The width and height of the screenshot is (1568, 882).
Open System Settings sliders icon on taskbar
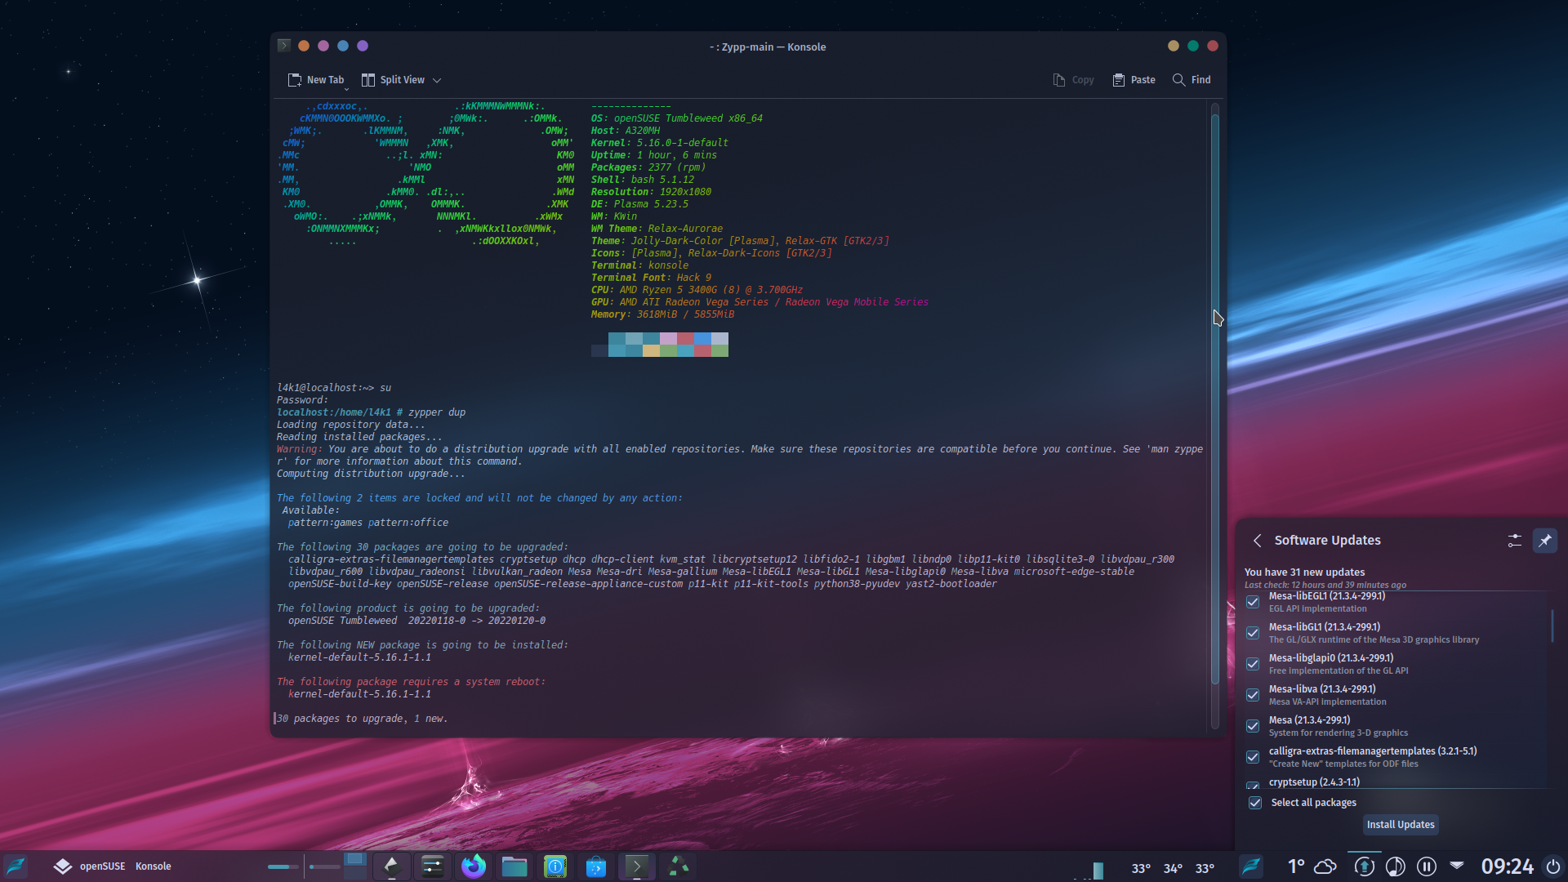432,866
